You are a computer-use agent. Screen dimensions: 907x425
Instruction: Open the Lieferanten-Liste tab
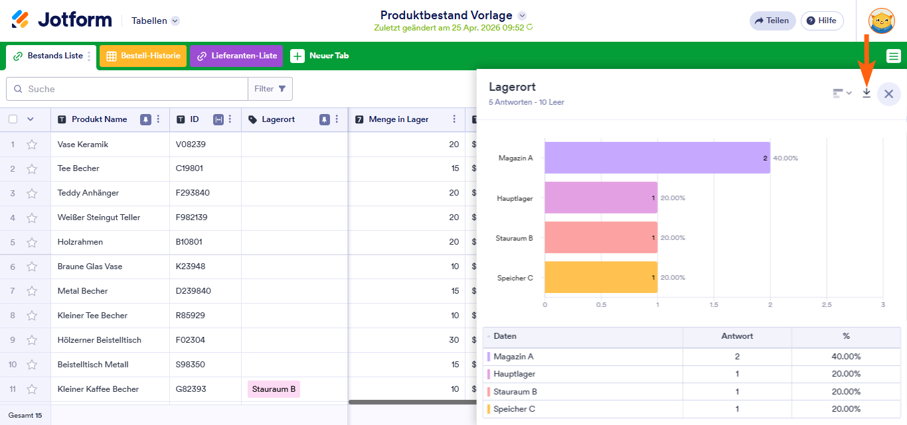236,56
